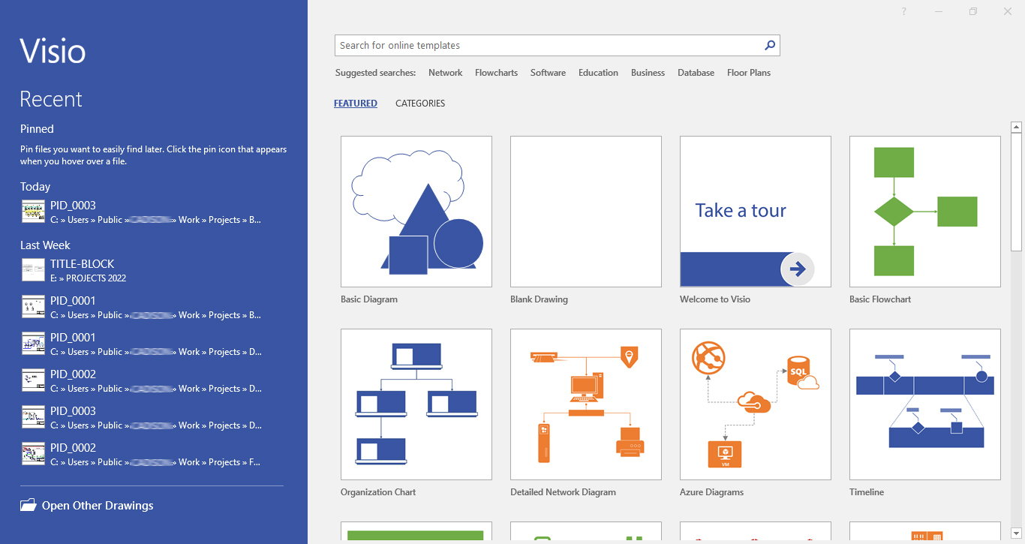Open the Organization Chart template
1025x544 pixels.
pyautogui.click(x=416, y=404)
